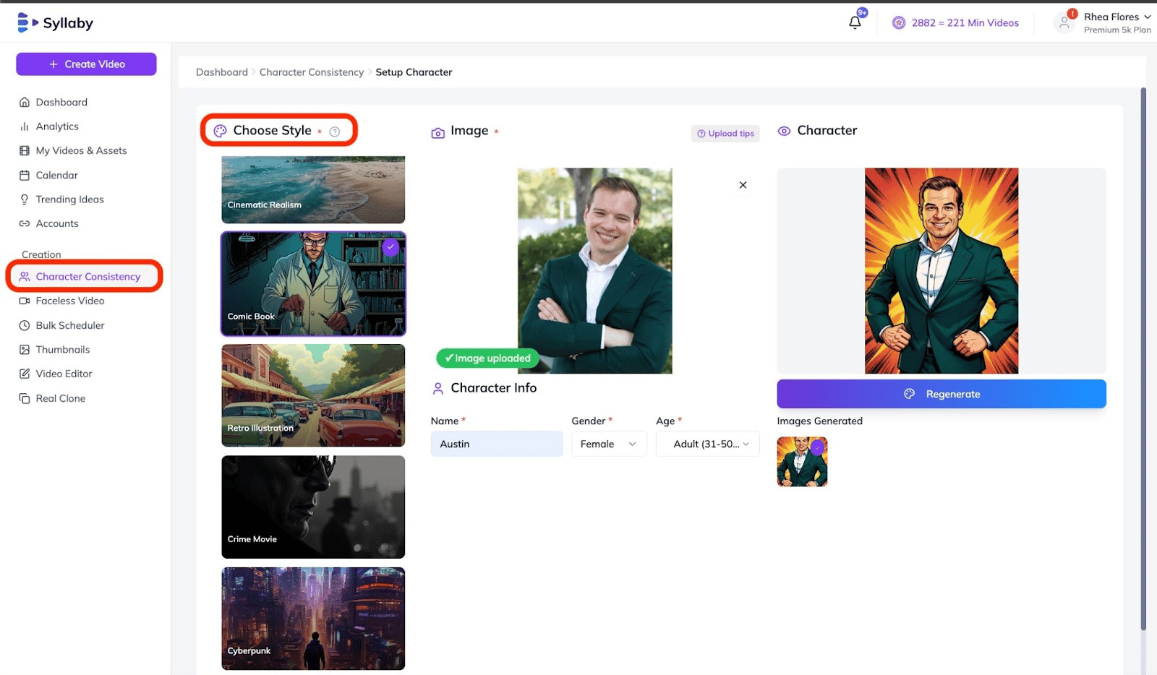The height and width of the screenshot is (675, 1157).
Task: Click the Choose Style help question icon
Action: pyautogui.click(x=335, y=132)
